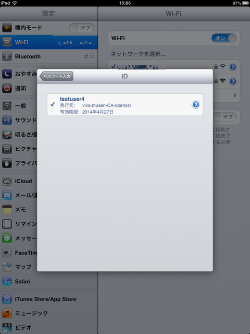
Task: Open the FaceTime camera icon
Action: point(7,253)
